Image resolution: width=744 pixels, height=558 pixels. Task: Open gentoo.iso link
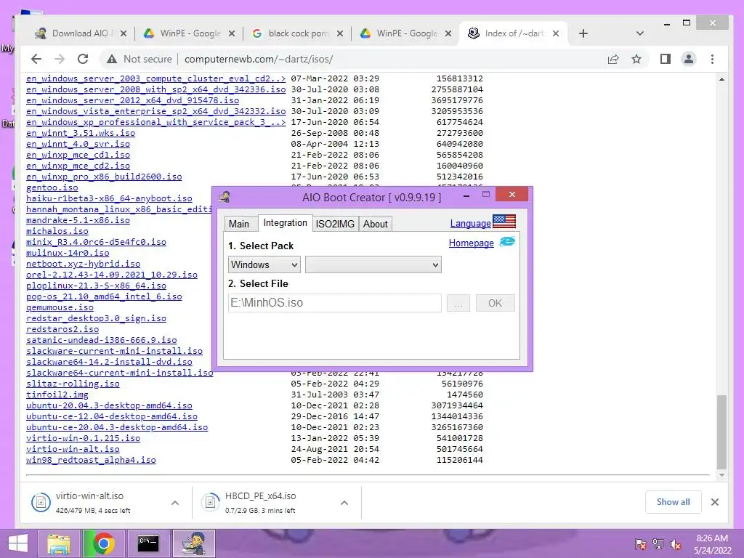[x=52, y=187]
